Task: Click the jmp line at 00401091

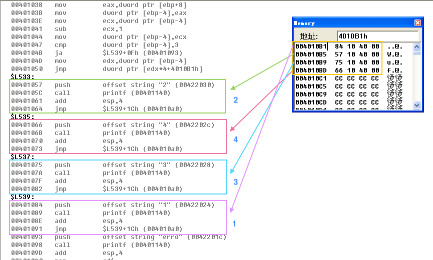Action: tap(97, 229)
